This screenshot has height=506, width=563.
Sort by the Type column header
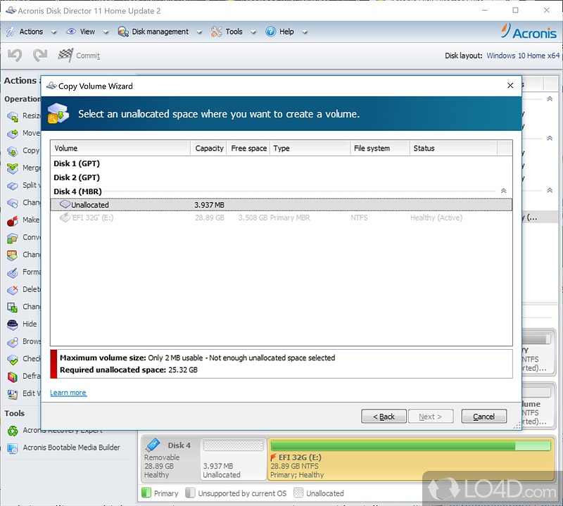coord(310,148)
